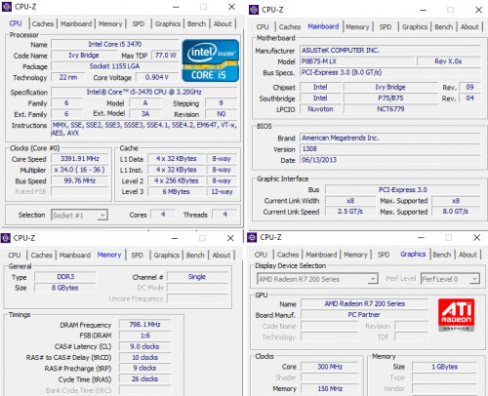Close the Memory tab CPU-Z window
Screen dimensions: 488x396
point(230,238)
